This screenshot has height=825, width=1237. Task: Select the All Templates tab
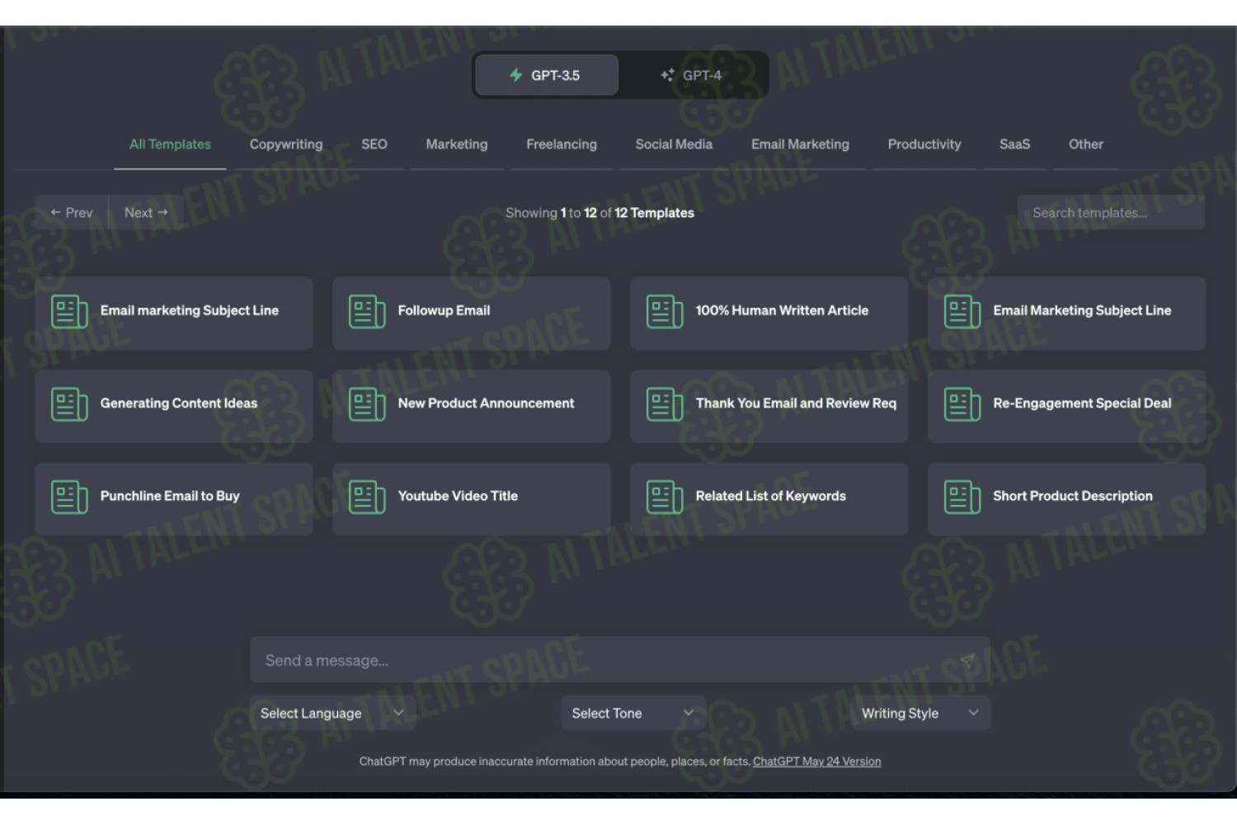tap(170, 144)
